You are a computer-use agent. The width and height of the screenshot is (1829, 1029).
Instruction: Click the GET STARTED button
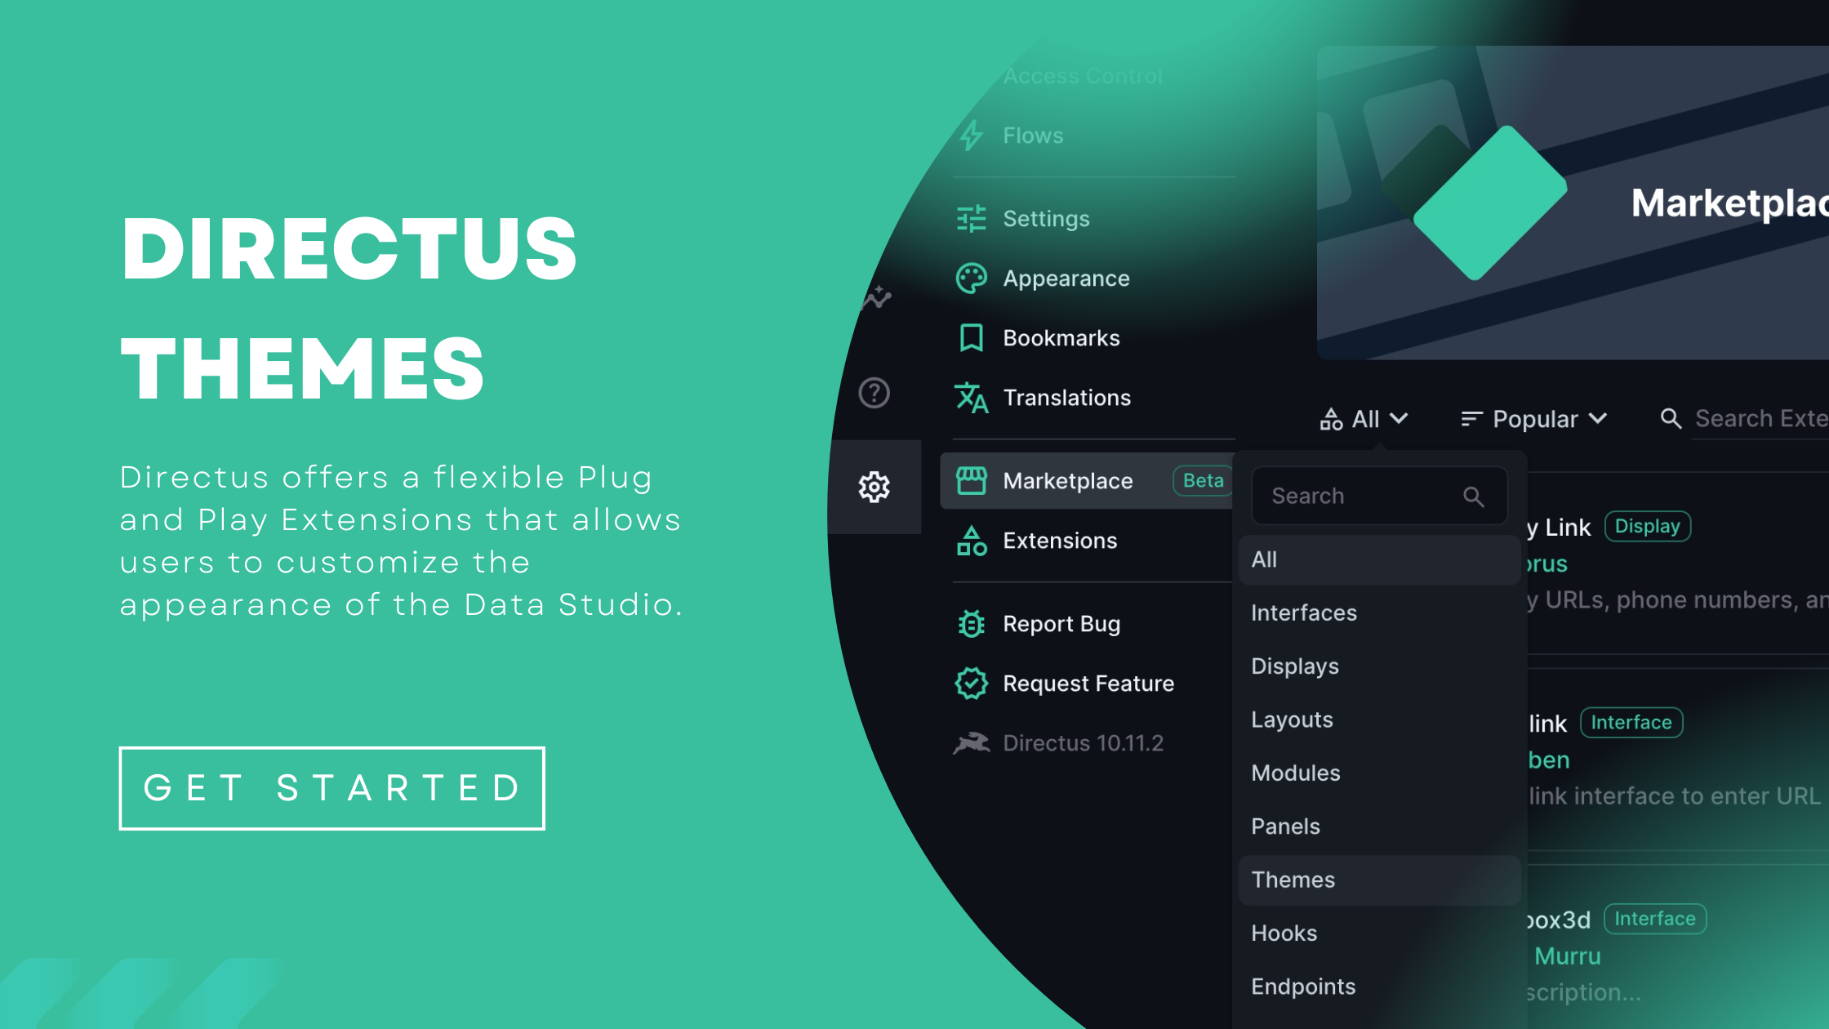(333, 788)
